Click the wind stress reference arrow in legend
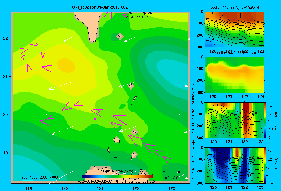This screenshot has width=281, height=191. (173, 175)
